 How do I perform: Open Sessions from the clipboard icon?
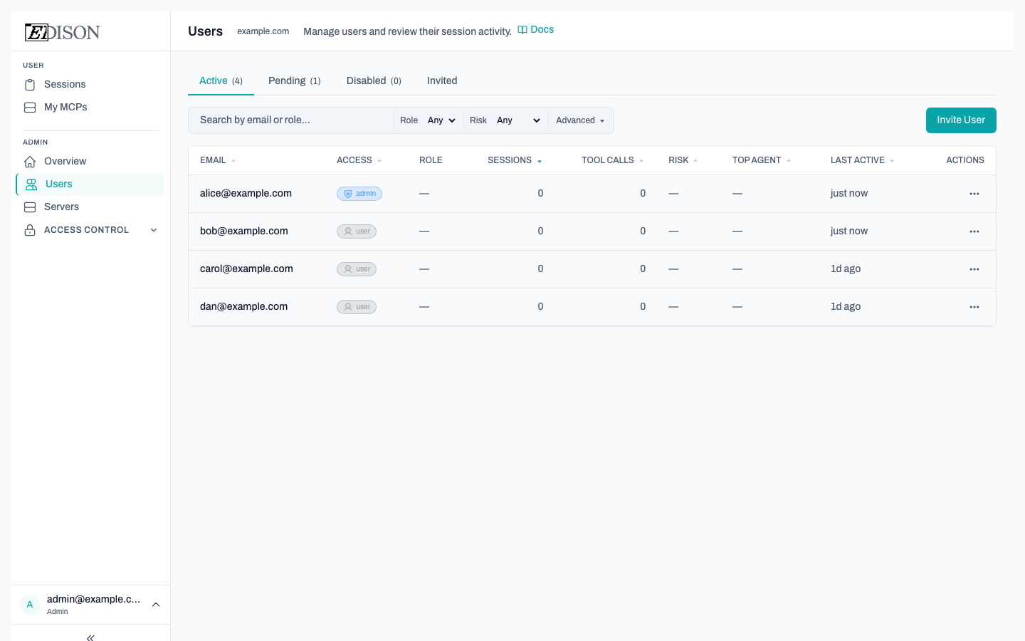pyautogui.click(x=30, y=85)
